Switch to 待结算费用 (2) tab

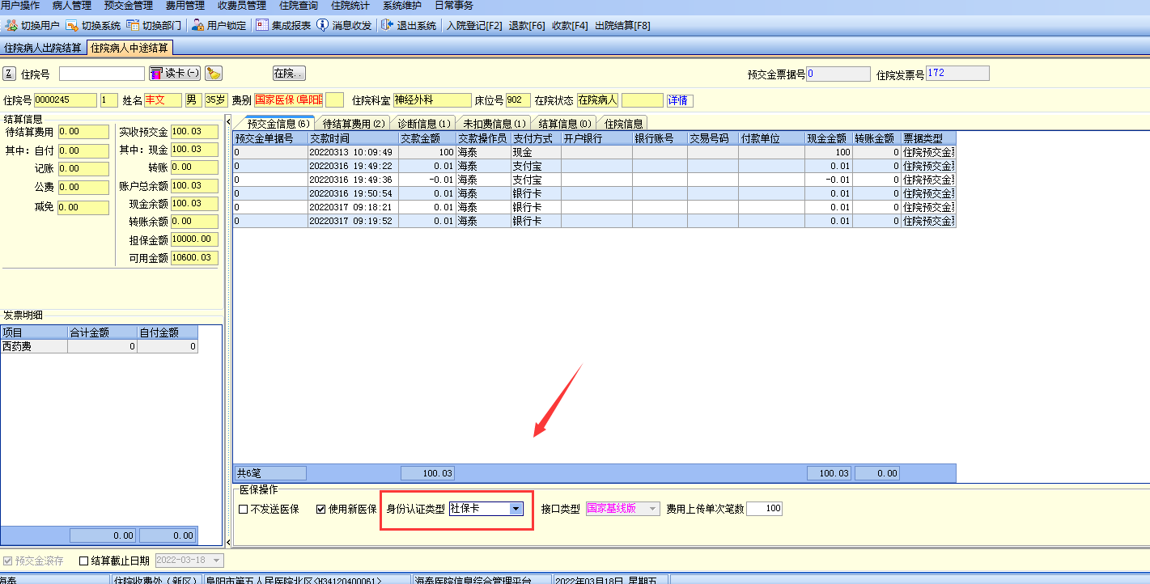coord(354,123)
